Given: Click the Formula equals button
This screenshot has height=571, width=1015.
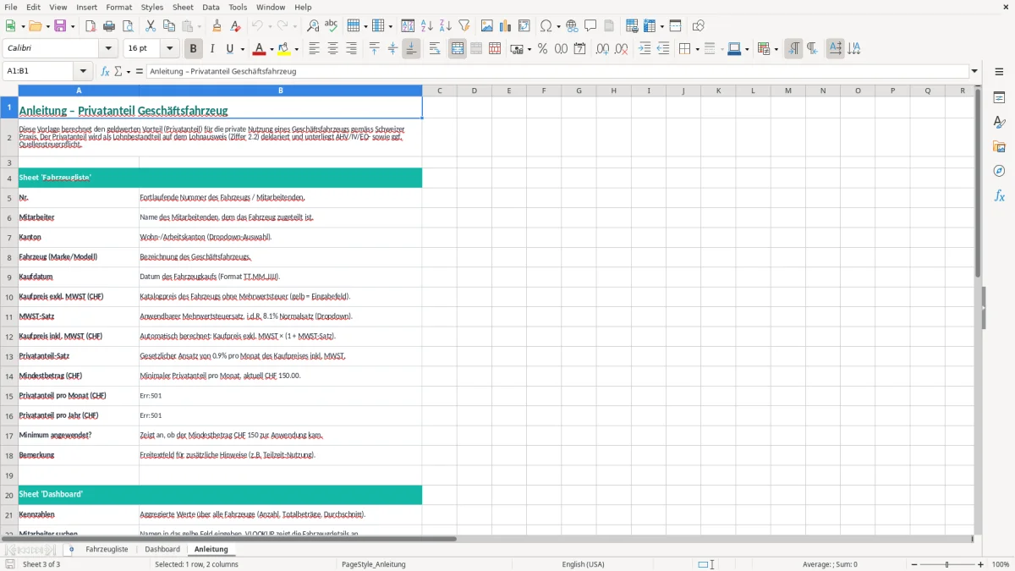Looking at the screenshot, I should click(x=140, y=71).
